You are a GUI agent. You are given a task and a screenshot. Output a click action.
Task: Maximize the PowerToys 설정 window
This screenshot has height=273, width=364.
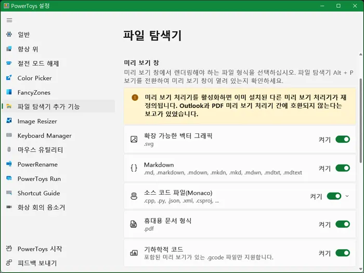[339, 6]
